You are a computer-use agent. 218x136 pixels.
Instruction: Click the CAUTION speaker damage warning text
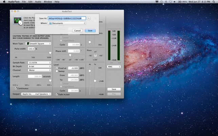(32, 37)
